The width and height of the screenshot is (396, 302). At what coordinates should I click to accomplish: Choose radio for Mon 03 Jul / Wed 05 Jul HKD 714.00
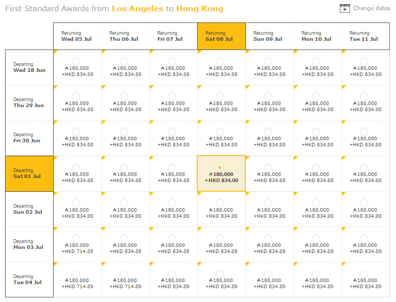tap(76, 238)
